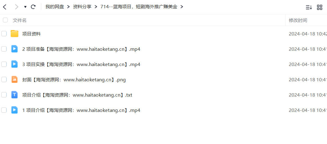This screenshot has height=144, width=327.
Task: Click modified date of 3 项目实操 row
Action: pyautogui.click(x=308, y=65)
